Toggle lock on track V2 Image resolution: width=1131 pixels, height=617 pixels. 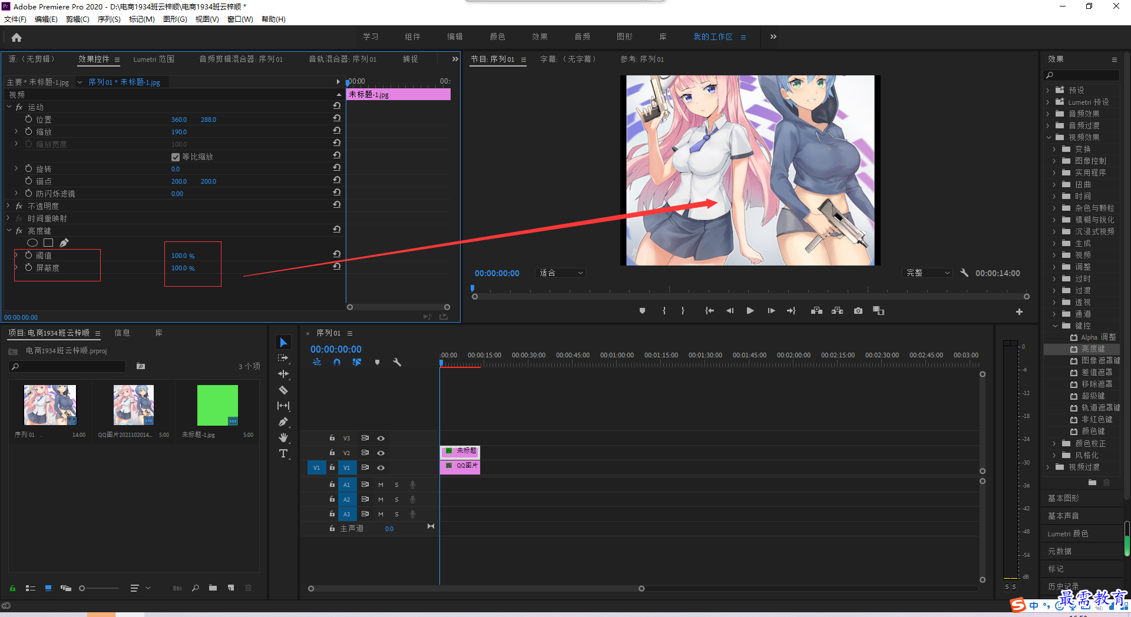click(332, 453)
